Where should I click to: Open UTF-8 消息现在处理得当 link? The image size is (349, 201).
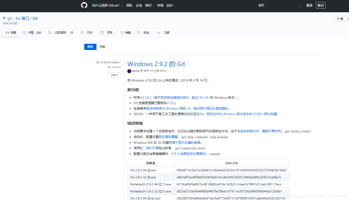[188, 154]
